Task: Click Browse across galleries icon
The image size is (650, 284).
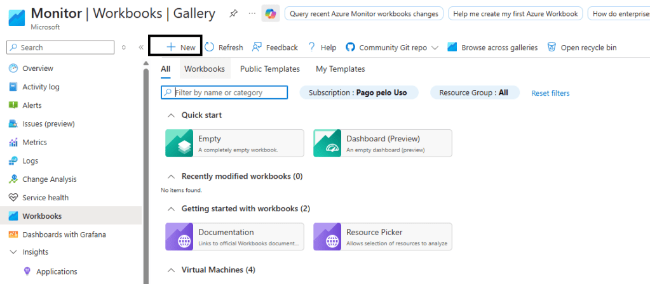Action: pyautogui.click(x=452, y=48)
